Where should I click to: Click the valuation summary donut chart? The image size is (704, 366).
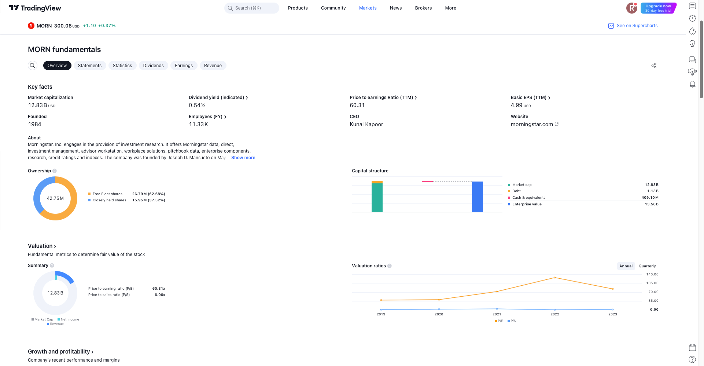pos(55,293)
